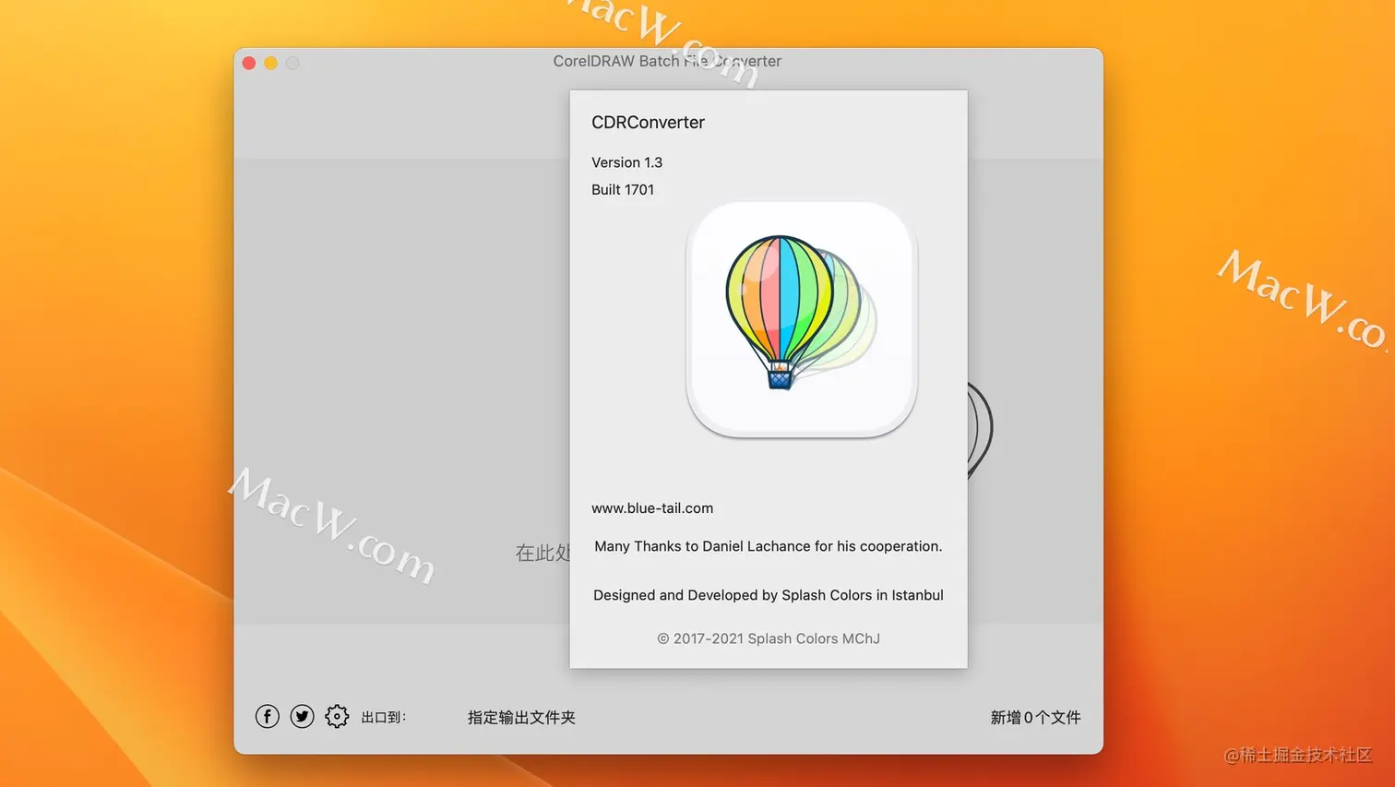Click the Daniel Lachance thanks line

[x=769, y=546]
